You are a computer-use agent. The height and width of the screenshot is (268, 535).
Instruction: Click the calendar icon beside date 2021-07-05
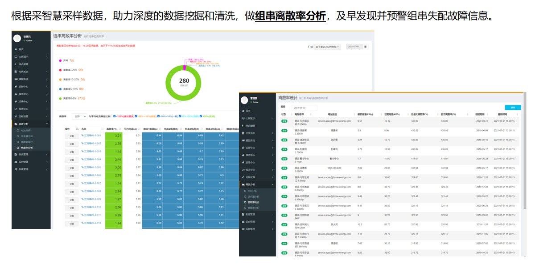pos(366,46)
